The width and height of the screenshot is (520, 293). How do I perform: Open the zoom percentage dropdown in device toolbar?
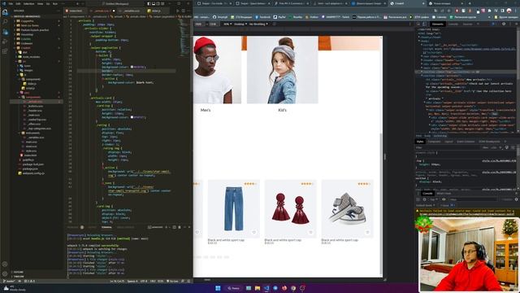[227, 24]
